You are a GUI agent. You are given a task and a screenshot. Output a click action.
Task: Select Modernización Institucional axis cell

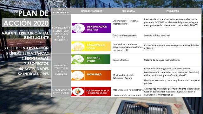[61, 92]
